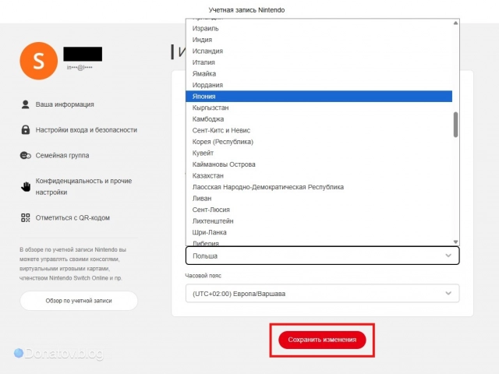The height and width of the screenshot is (374, 499).
Task: Select Индия in the country list
Action: 319,40
